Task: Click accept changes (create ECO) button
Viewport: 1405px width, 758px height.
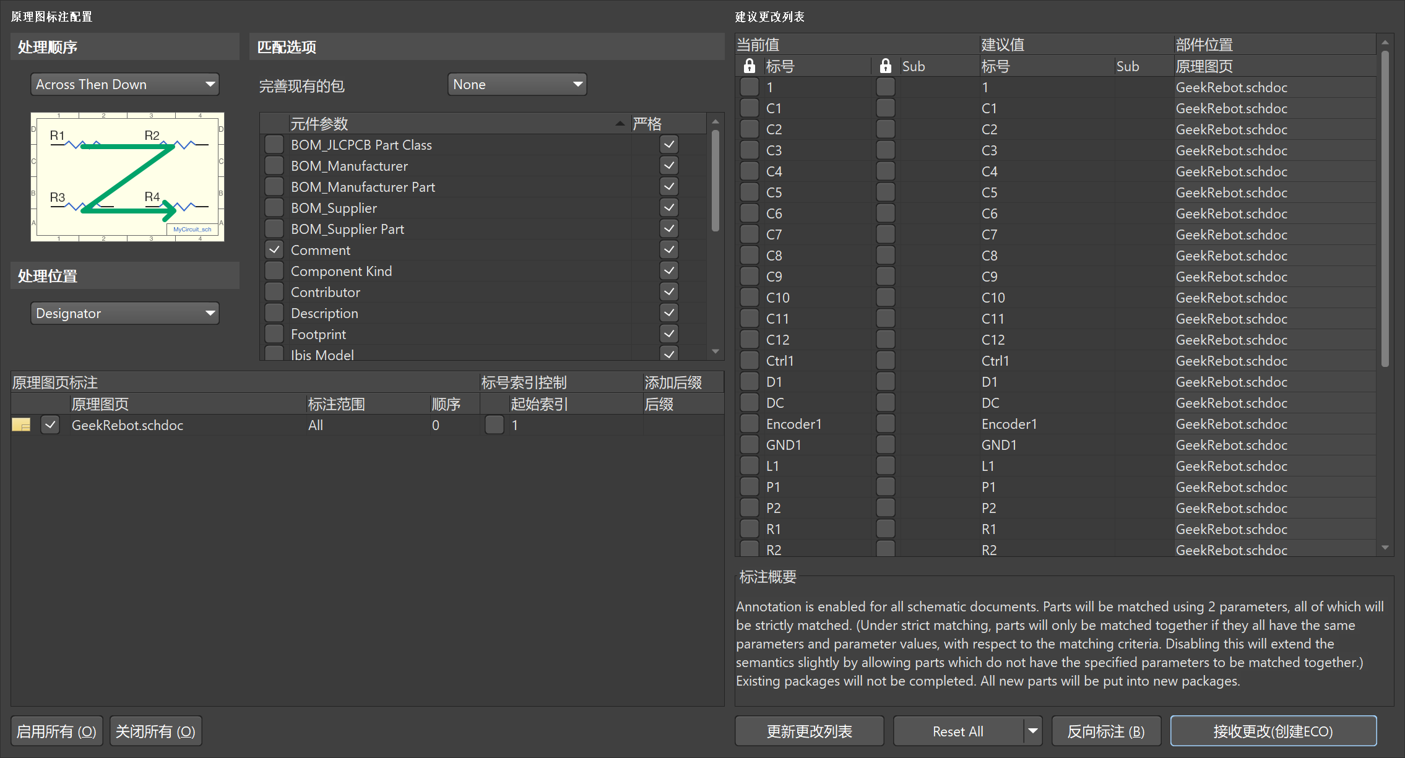Action: pyautogui.click(x=1273, y=731)
